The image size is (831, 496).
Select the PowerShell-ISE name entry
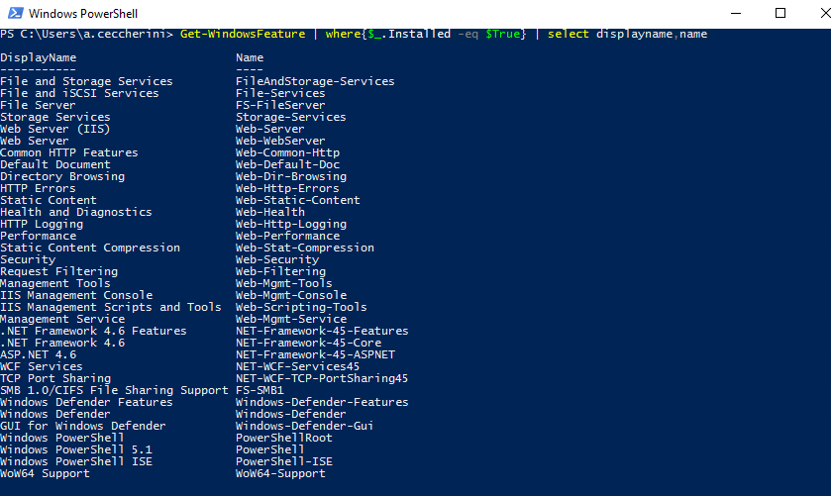[284, 461]
